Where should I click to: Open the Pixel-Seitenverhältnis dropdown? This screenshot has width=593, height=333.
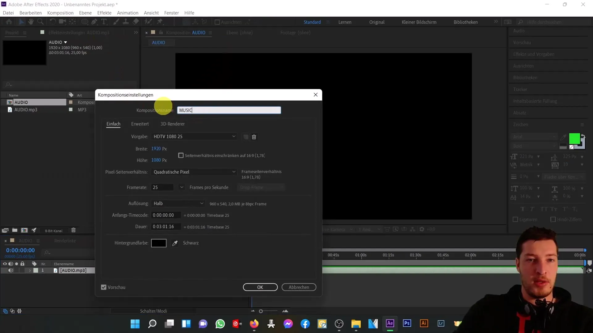(195, 172)
